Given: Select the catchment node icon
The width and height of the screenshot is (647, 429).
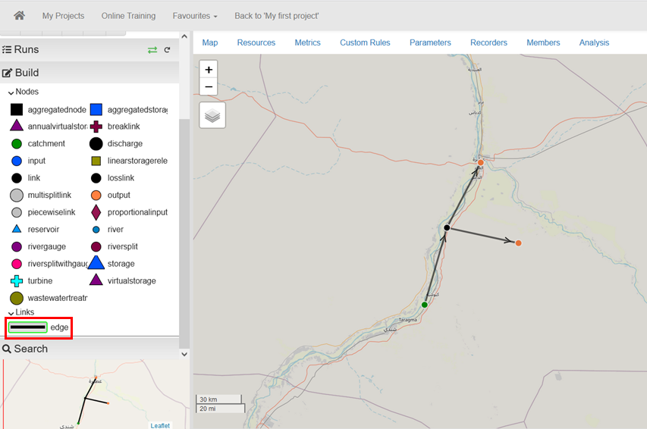Looking at the screenshot, I should 16,143.
